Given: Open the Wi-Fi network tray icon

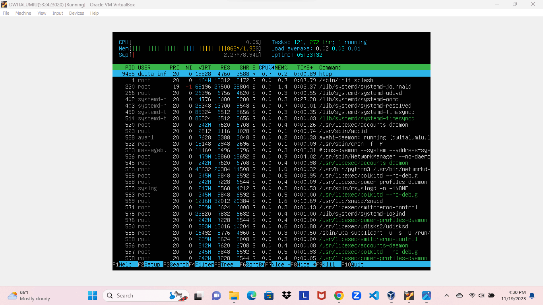Looking at the screenshot, I should click(472, 295).
